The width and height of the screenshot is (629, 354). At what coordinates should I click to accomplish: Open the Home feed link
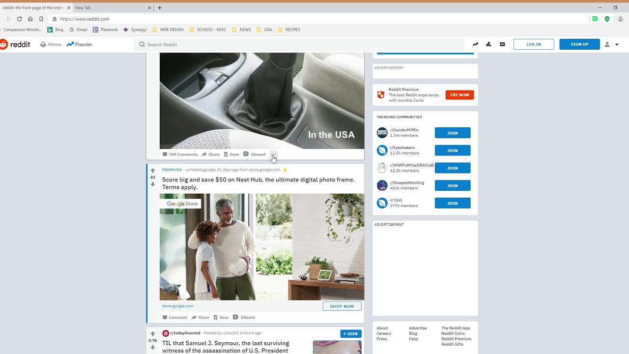click(x=51, y=44)
